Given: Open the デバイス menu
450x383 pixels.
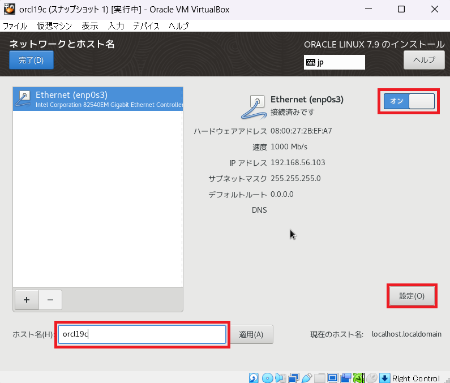Looking at the screenshot, I should click(147, 26).
